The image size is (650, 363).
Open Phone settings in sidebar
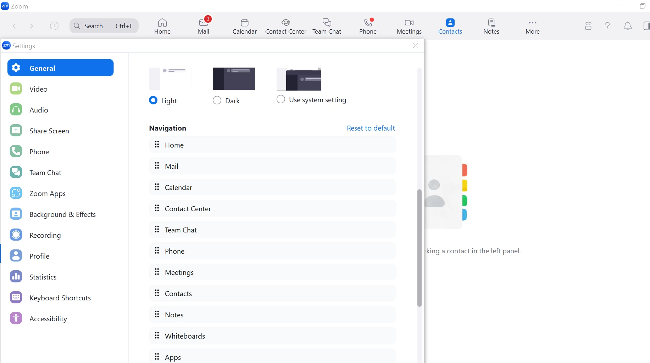click(x=60, y=151)
